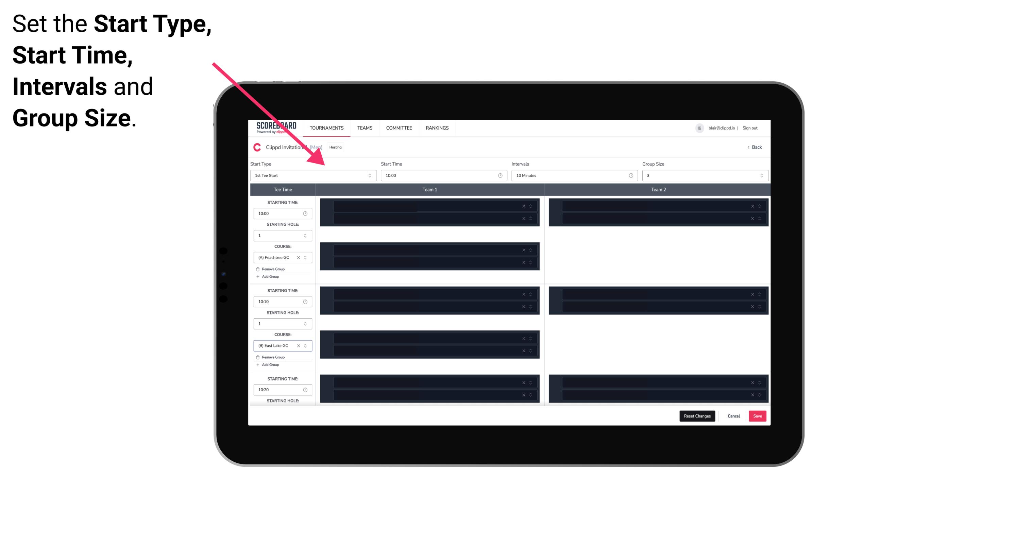Click the Rankings navigation icon
The height and width of the screenshot is (546, 1015).
(x=437, y=128)
